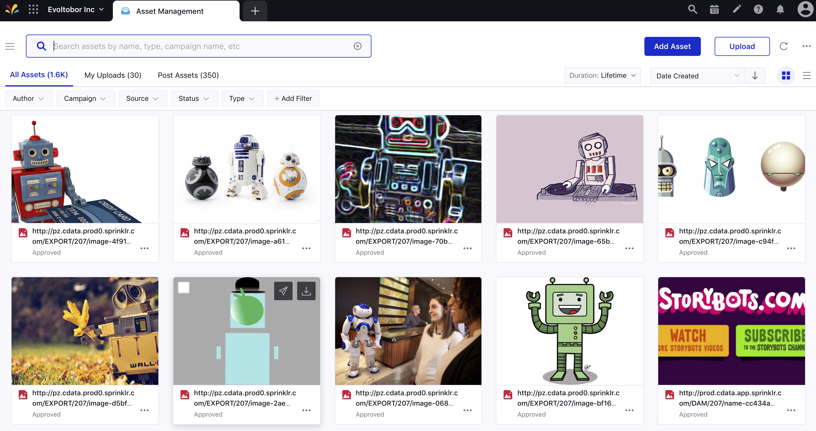This screenshot has width=816, height=431.
Task: Switch to grid view
Action: tap(786, 75)
